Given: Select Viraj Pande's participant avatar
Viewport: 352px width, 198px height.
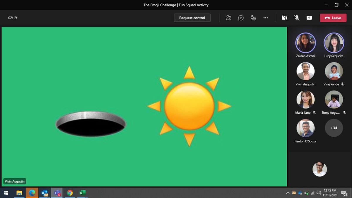Looking at the screenshot, I should [x=334, y=71].
